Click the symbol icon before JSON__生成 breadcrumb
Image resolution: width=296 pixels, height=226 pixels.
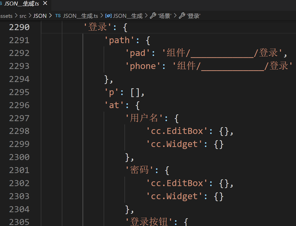tap(108, 16)
